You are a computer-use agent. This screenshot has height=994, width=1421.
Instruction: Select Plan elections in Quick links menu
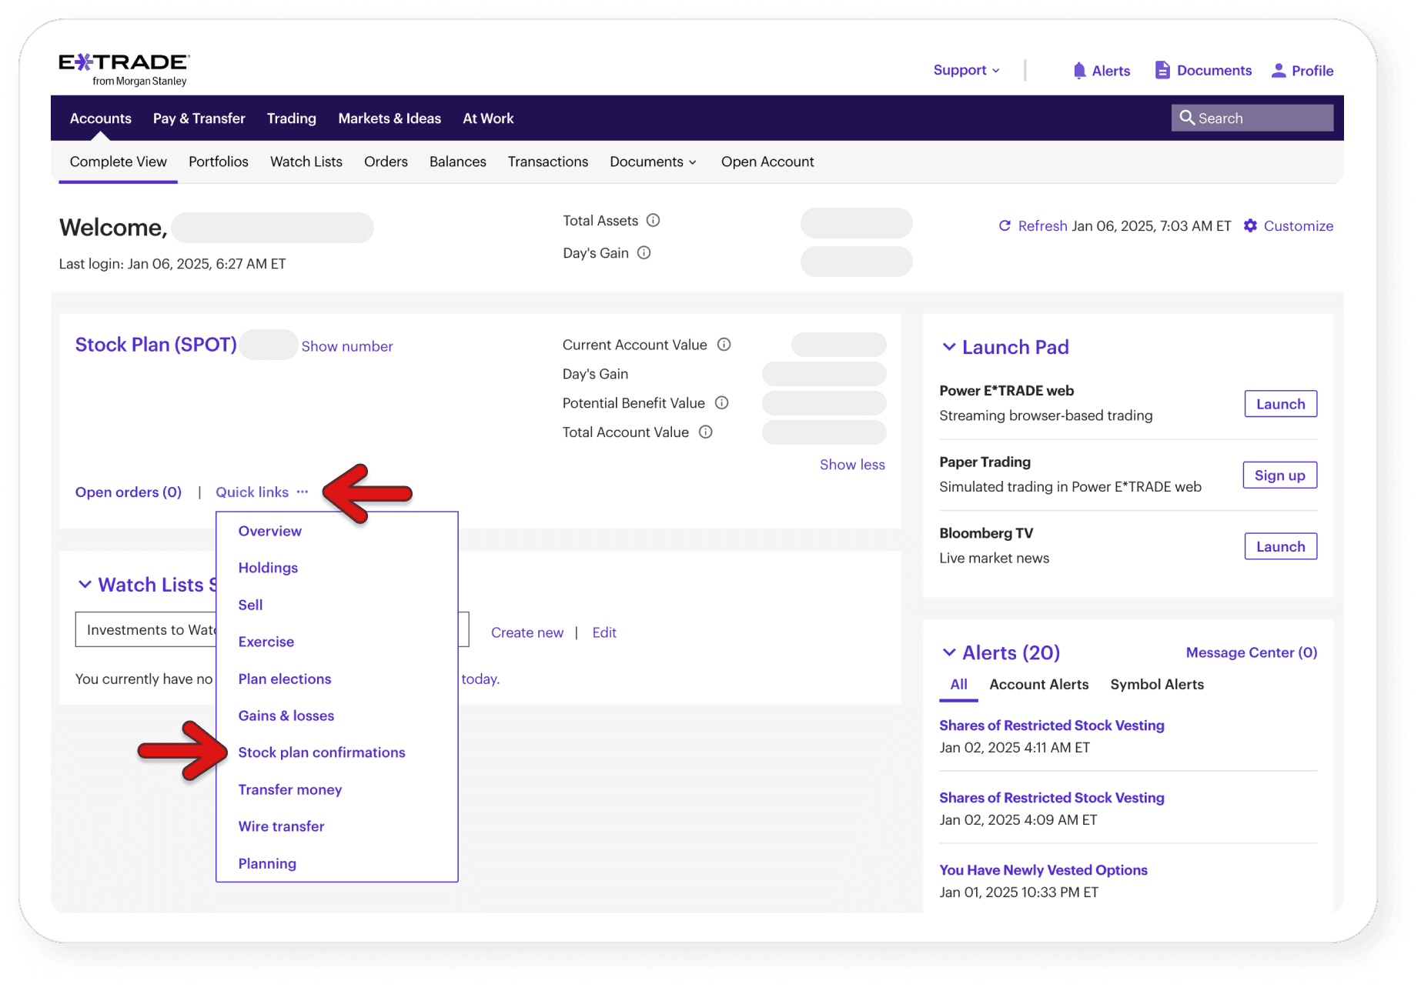[x=285, y=679]
